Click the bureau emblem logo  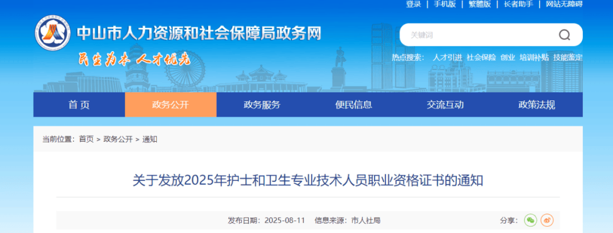point(53,34)
